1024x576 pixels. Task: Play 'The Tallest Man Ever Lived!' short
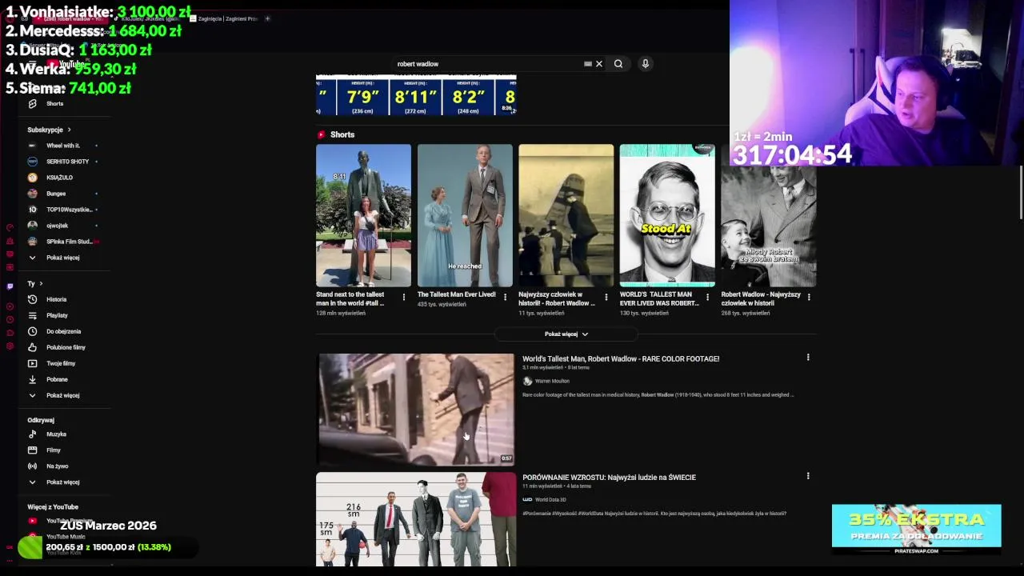tap(465, 215)
